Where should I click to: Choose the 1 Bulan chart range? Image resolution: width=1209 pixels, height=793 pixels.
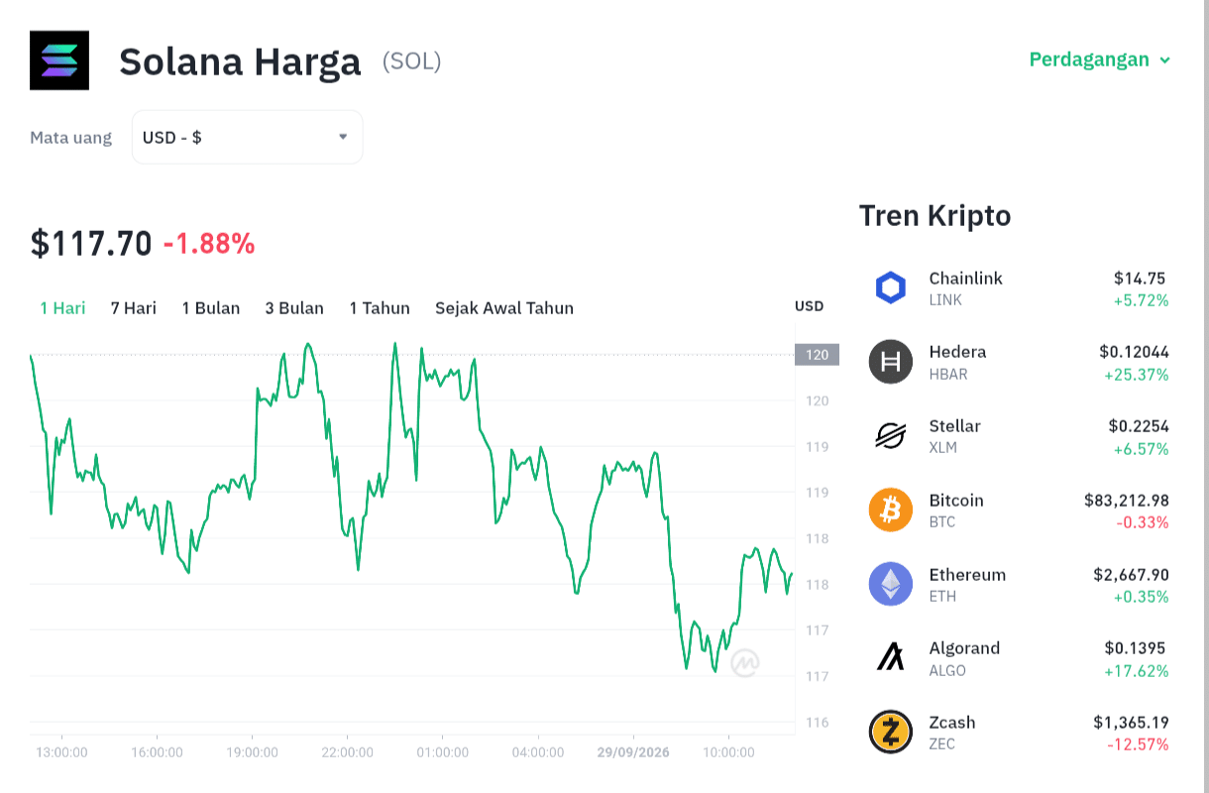(x=211, y=308)
